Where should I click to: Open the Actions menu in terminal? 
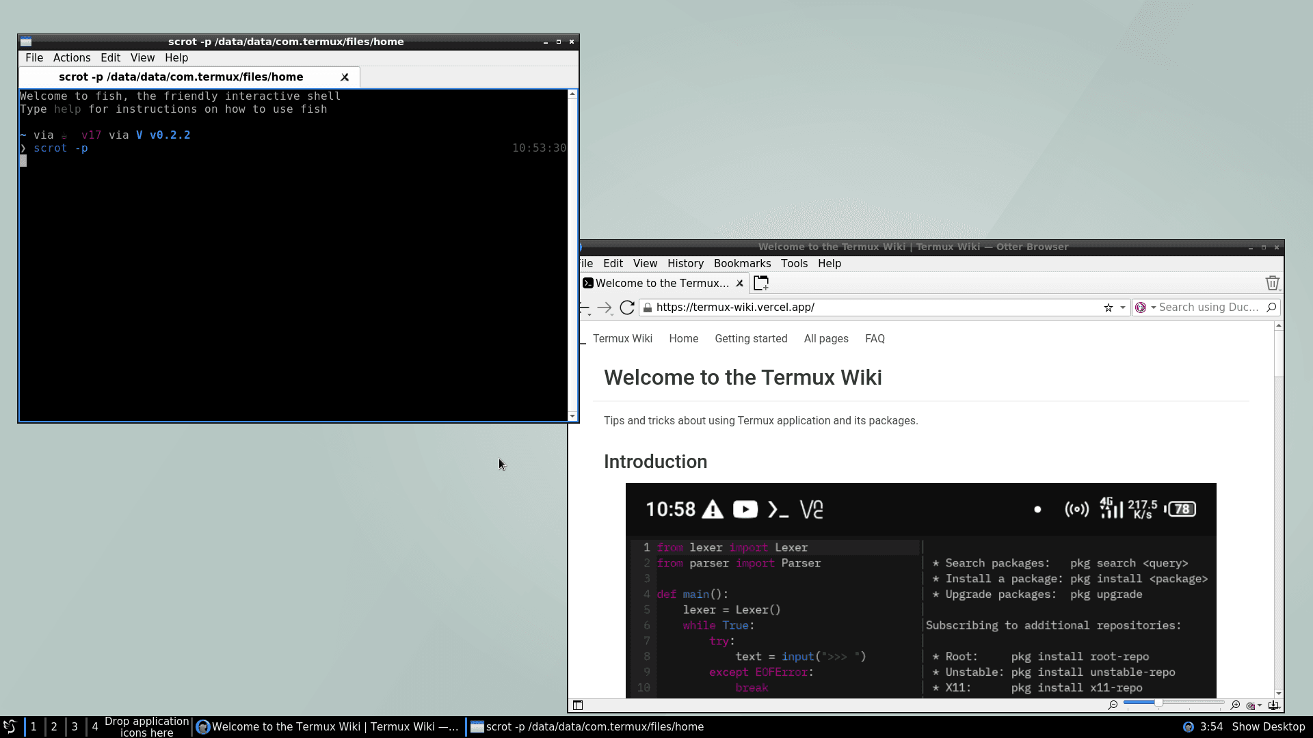pyautogui.click(x=72, y=58)
